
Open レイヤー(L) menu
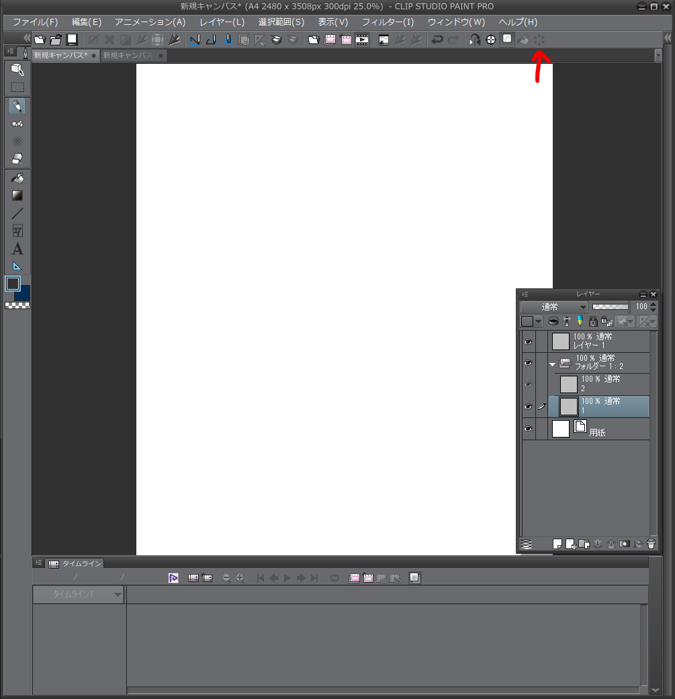(222, 22)
